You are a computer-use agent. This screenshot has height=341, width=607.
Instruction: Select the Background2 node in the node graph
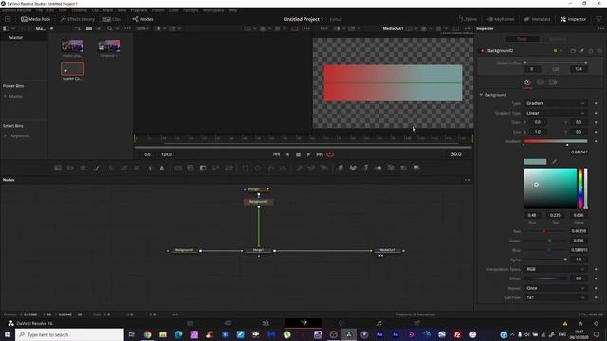[x=258, y=202]
